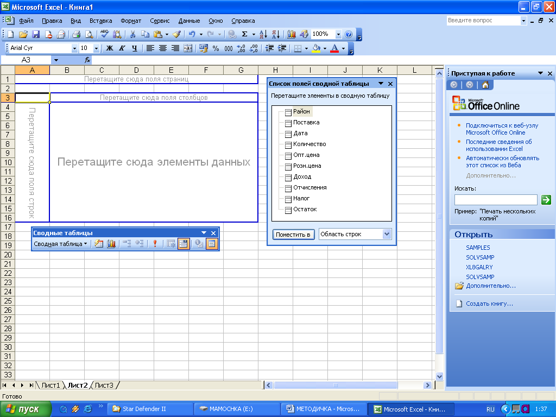Click the Copy toolbar icon
The height and width of the screenshot is (417, 556).
pyautogui.click(x=145, y=34)
